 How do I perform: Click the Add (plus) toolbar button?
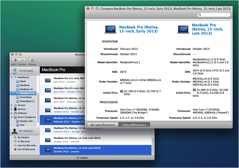point(15,60)
